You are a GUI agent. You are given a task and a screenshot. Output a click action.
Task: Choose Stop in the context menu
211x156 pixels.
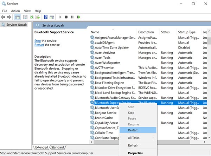[x=138, y=113]
